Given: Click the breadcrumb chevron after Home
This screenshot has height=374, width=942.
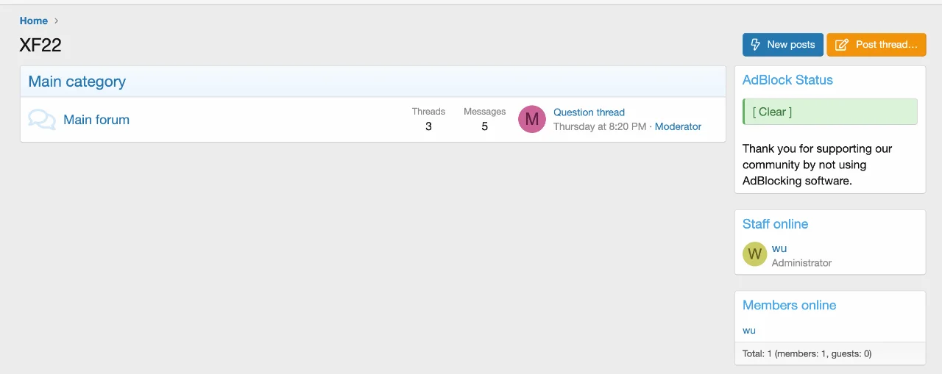Looking at the screenshot, I should tap(57, 21).
